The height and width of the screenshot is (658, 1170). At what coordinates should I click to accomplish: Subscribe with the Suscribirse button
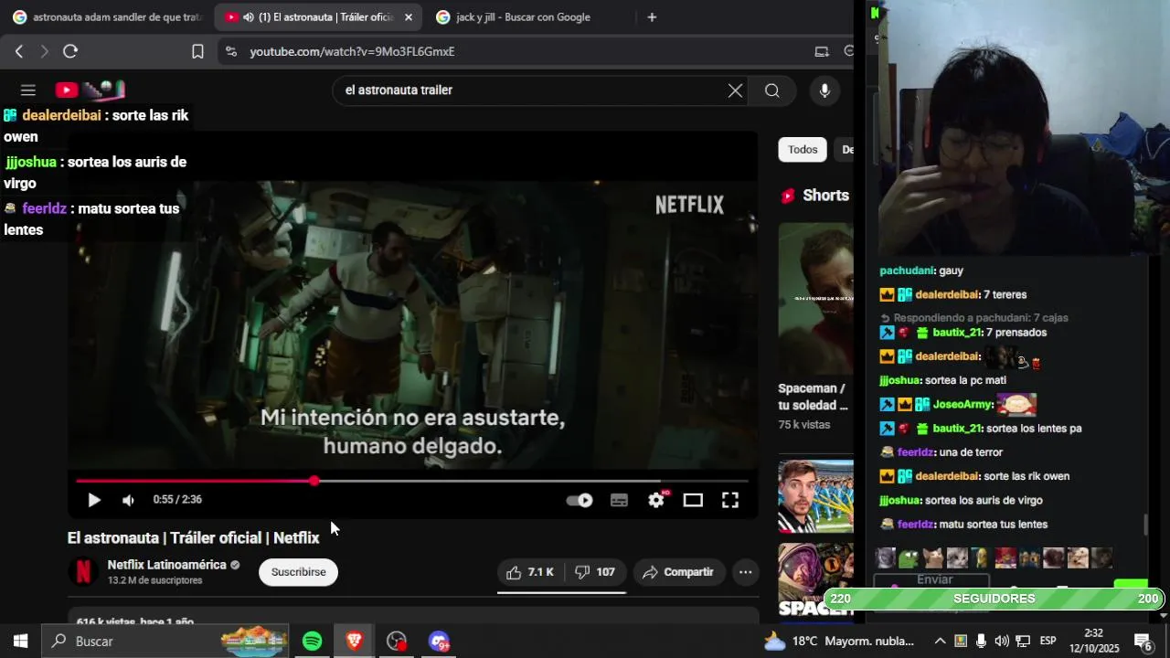(298, 572)
